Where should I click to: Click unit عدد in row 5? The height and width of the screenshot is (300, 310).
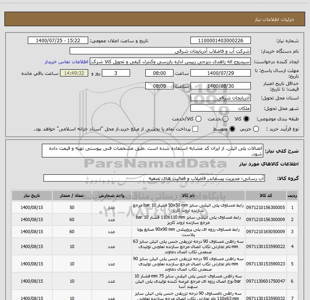[x=112, y=264]
